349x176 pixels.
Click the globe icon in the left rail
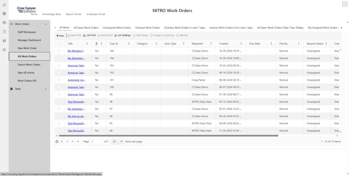(x=4, y=13)
